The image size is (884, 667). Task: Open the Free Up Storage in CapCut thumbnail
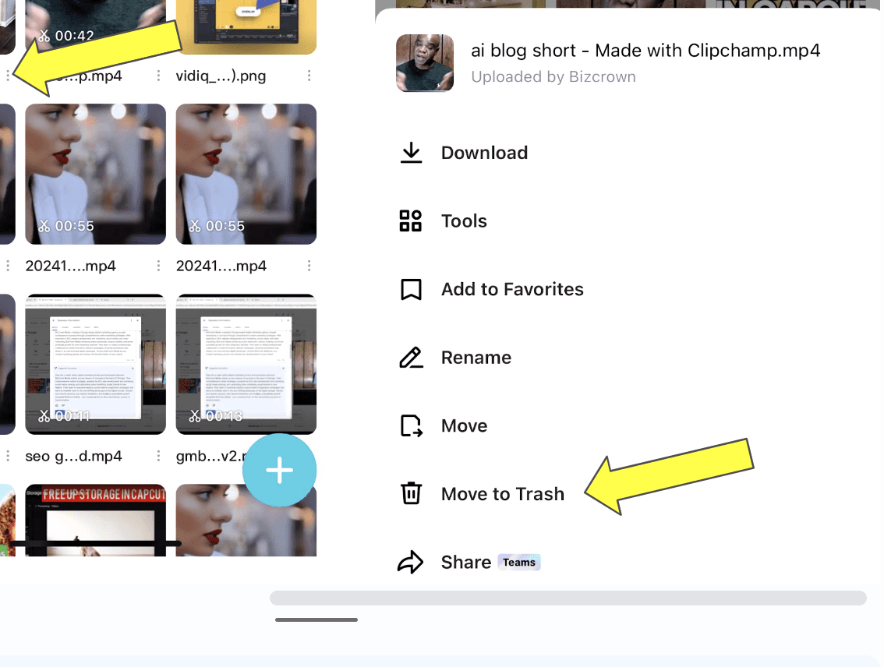(x=96, y=520)
